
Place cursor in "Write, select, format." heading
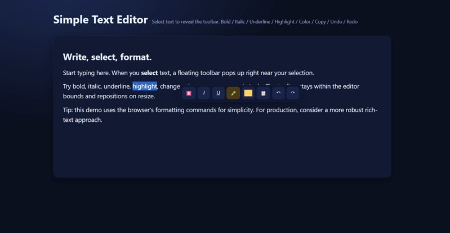107,57
